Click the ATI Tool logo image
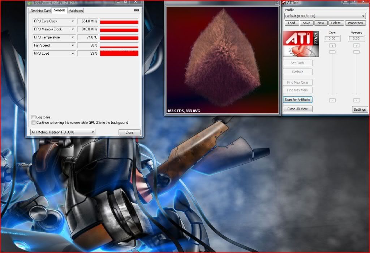The width and height of the screenshot is (370, 253). click(x=301, y=44)
